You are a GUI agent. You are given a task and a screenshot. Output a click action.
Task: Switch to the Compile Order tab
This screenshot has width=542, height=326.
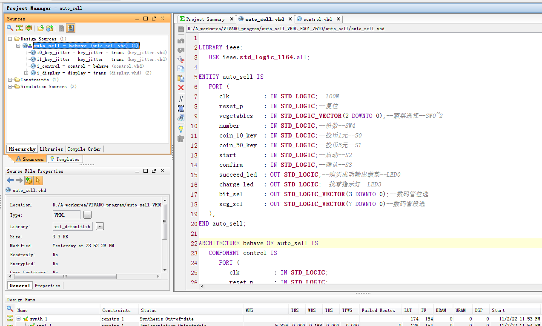84,149
